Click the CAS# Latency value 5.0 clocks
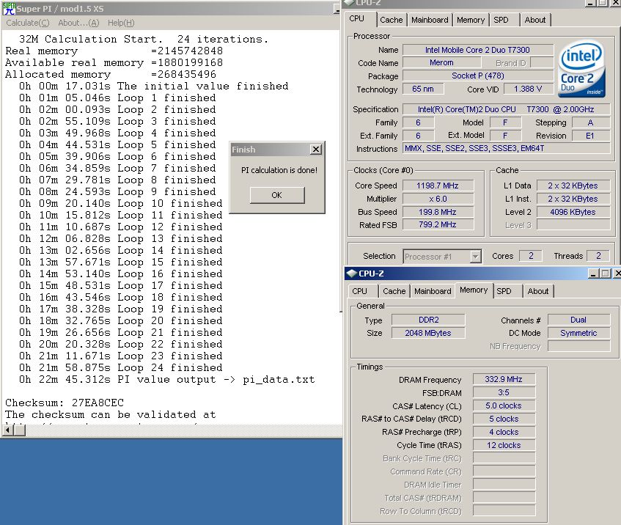The height and width of the screenshot is (525, 621). click(504, 405)
